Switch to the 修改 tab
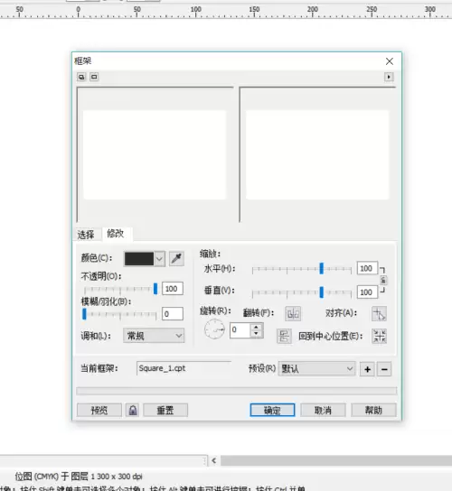Image resolution: width=452 pixels, height=491 pixels. (x=116, y=234)
